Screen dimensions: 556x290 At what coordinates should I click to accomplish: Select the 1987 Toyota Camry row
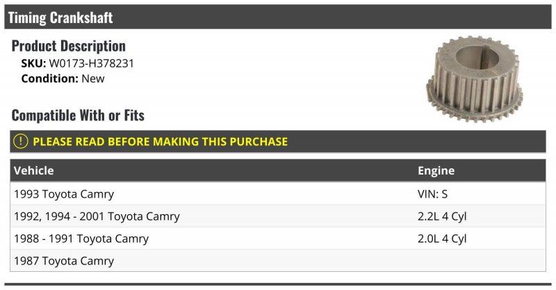coord(277,261)
